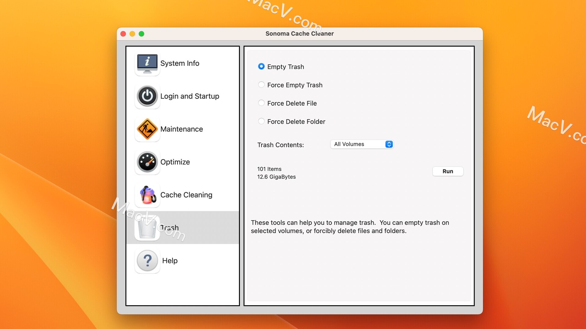Screen dimensions: 586x329
Task: Select the Maintenance construction sign icon
Action: pyautogui.click(x=147, y=129)
